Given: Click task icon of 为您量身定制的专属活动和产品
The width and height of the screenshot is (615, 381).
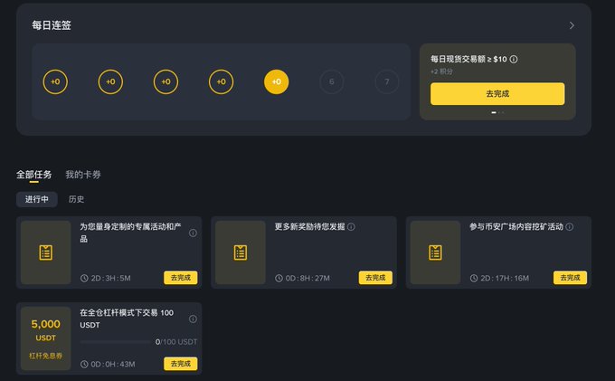Looking at the screenshot, I should 46,252.
